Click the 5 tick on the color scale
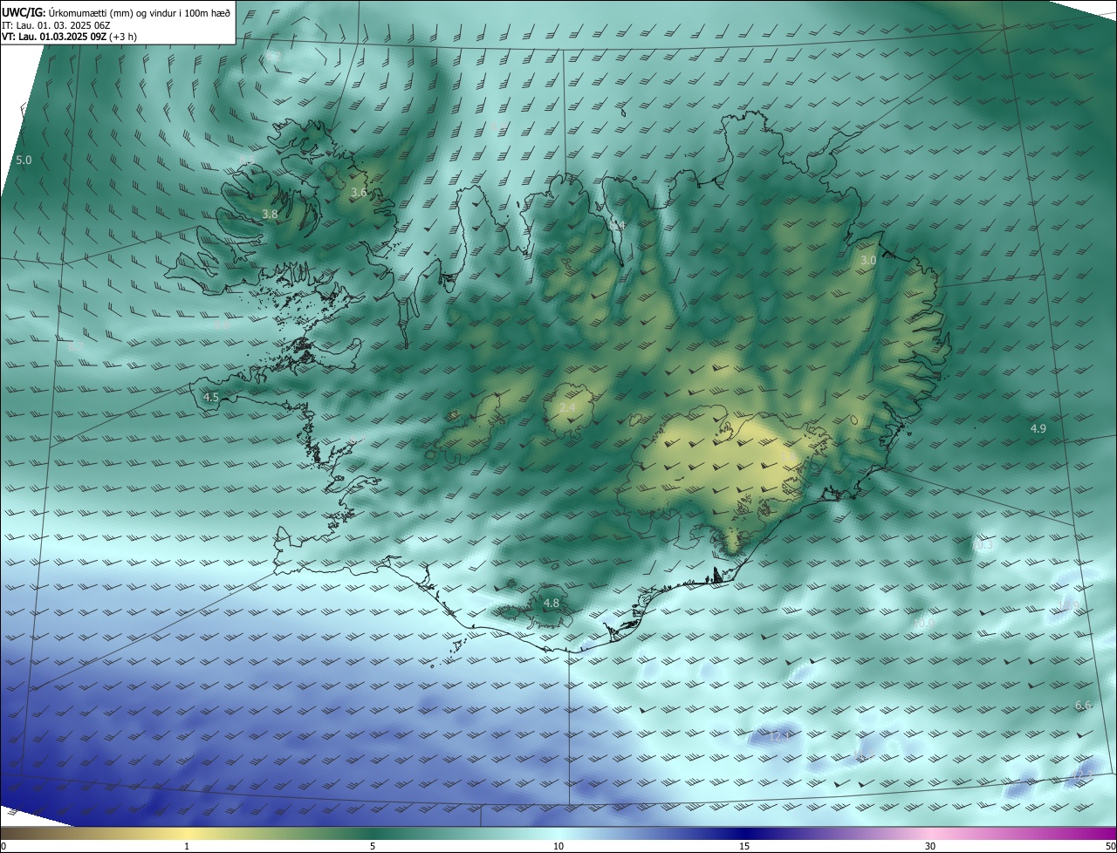This screenshot has width=1117, height=853. click(373, 846)
